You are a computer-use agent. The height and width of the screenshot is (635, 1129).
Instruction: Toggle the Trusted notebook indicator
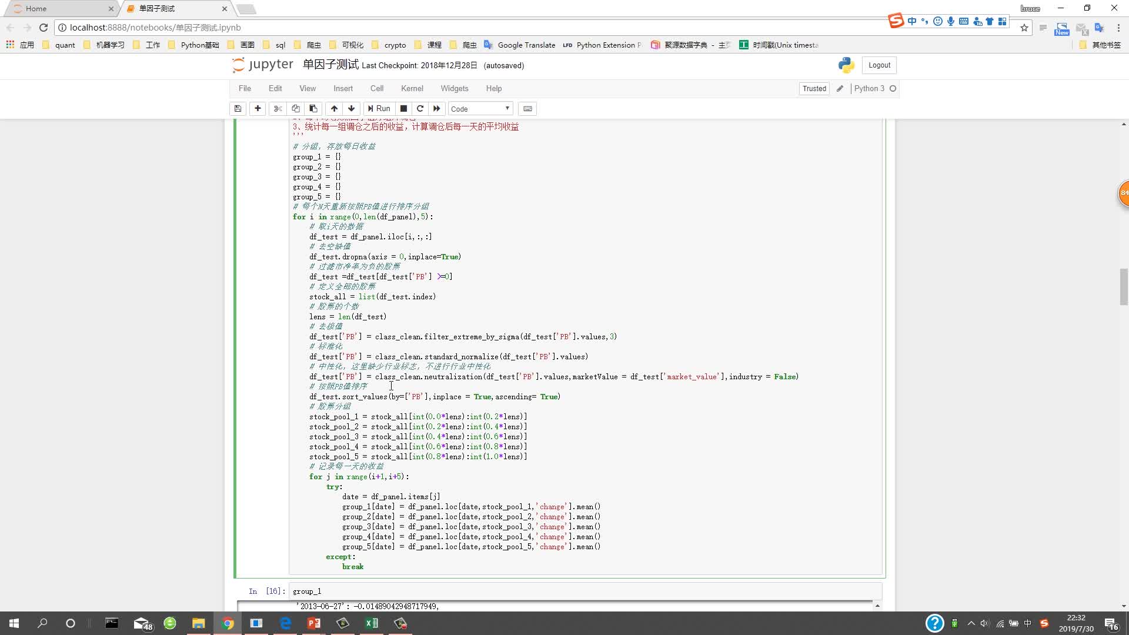pyautogui.click(x=814, y=89)
